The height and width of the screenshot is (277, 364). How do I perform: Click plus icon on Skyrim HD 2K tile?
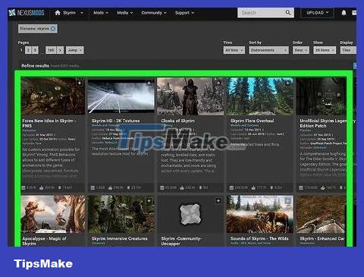149,83
